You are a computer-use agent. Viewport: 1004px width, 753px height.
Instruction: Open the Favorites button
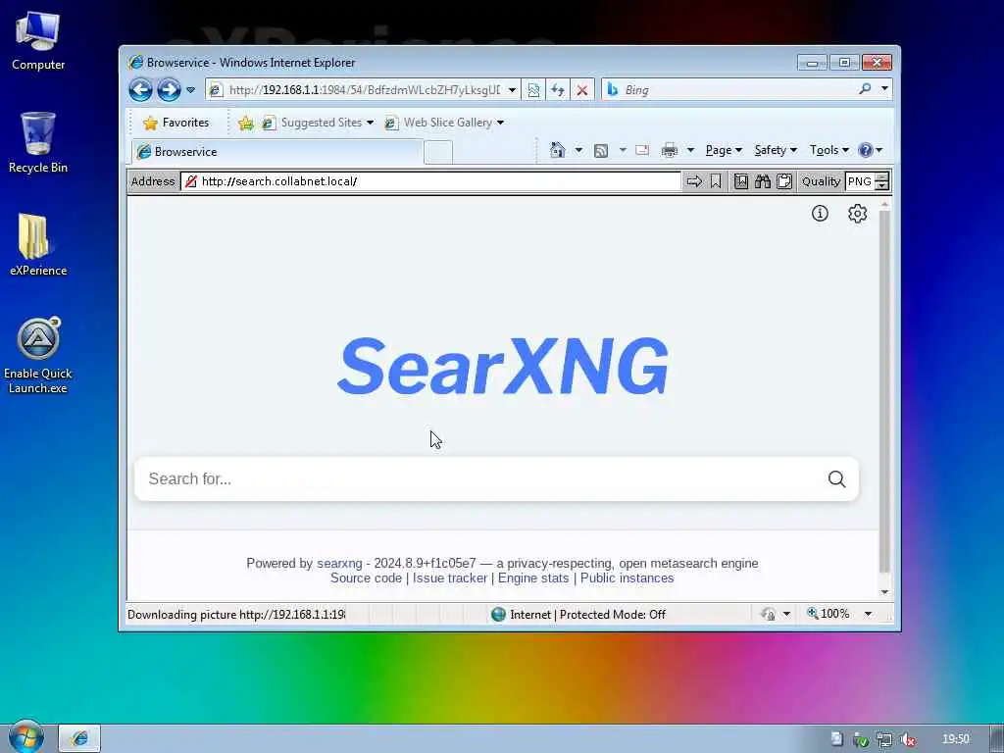[176, 123]
